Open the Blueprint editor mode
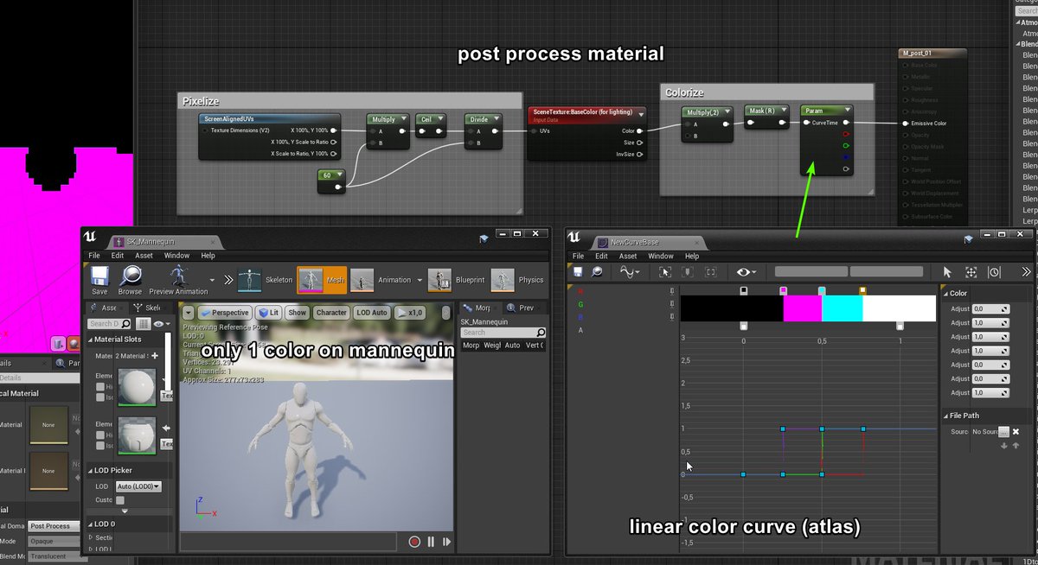The width and height of the screenshot is (1038, 565). click(439, 280)
